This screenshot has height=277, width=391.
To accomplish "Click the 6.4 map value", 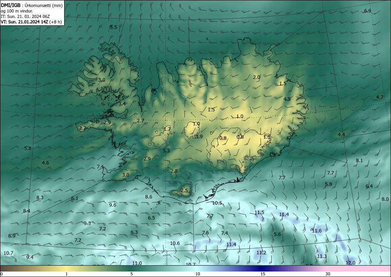I will pos(369,186).
